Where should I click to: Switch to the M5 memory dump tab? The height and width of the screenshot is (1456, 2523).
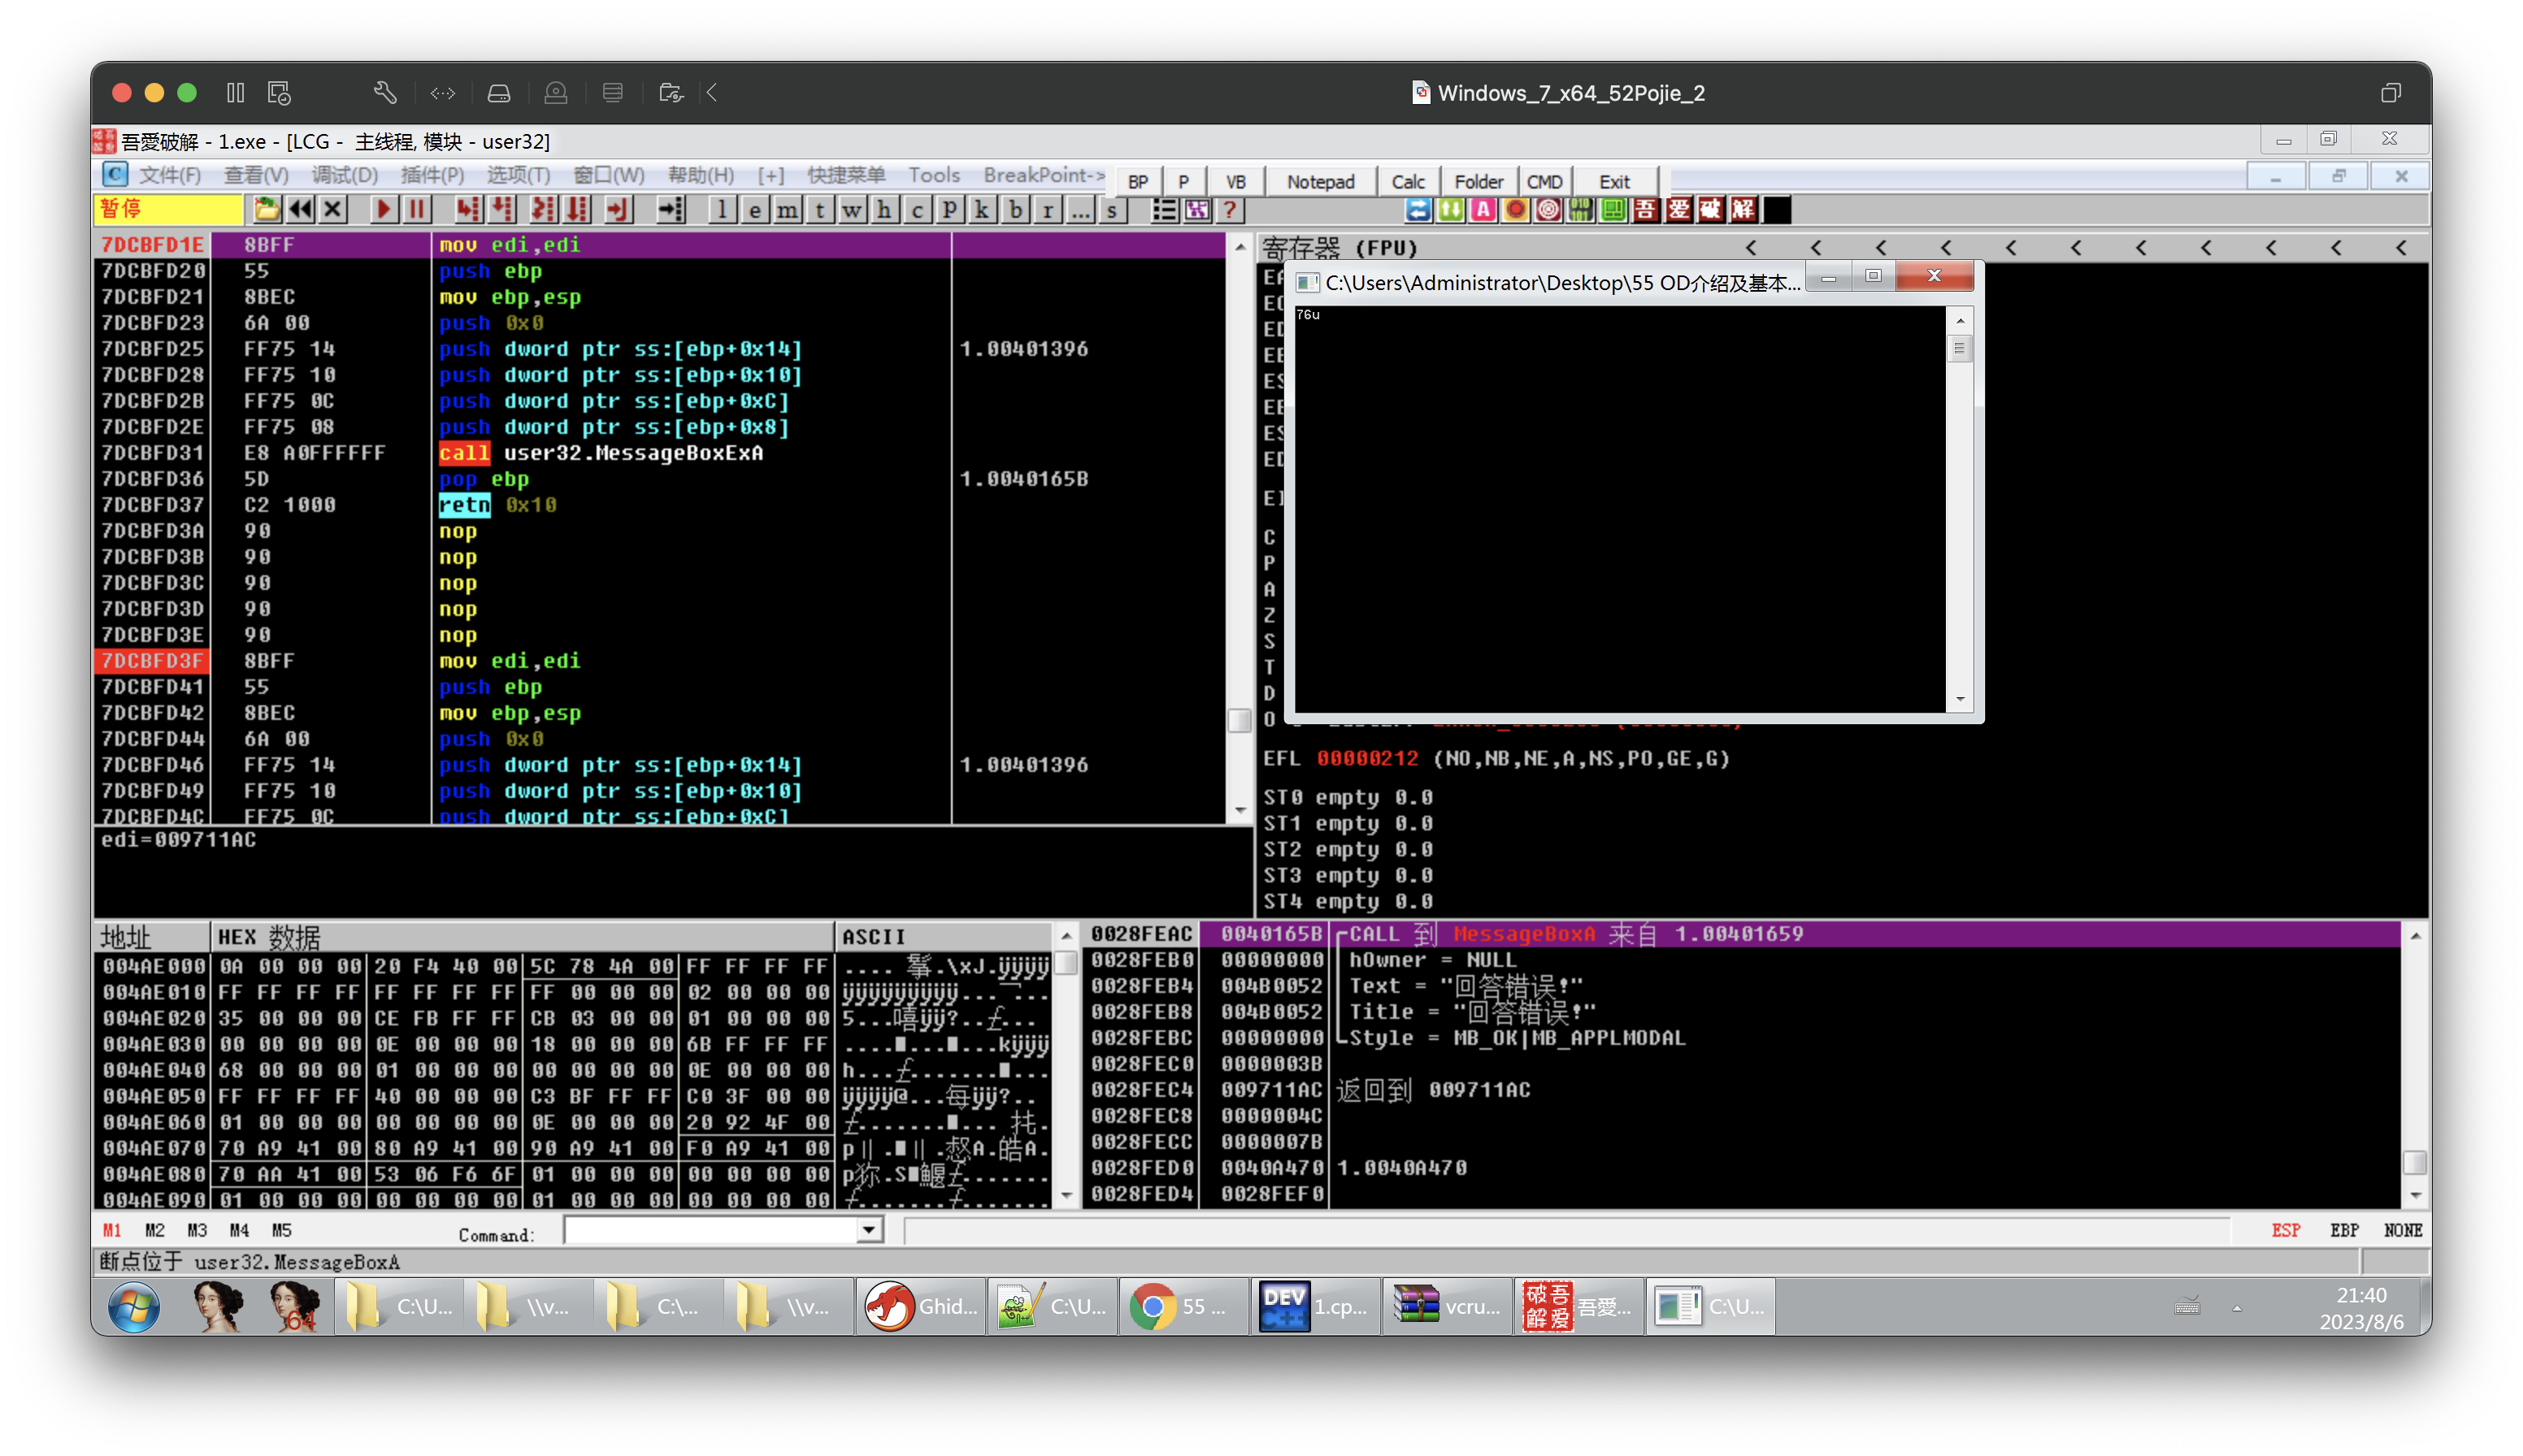click(281, 1230)
